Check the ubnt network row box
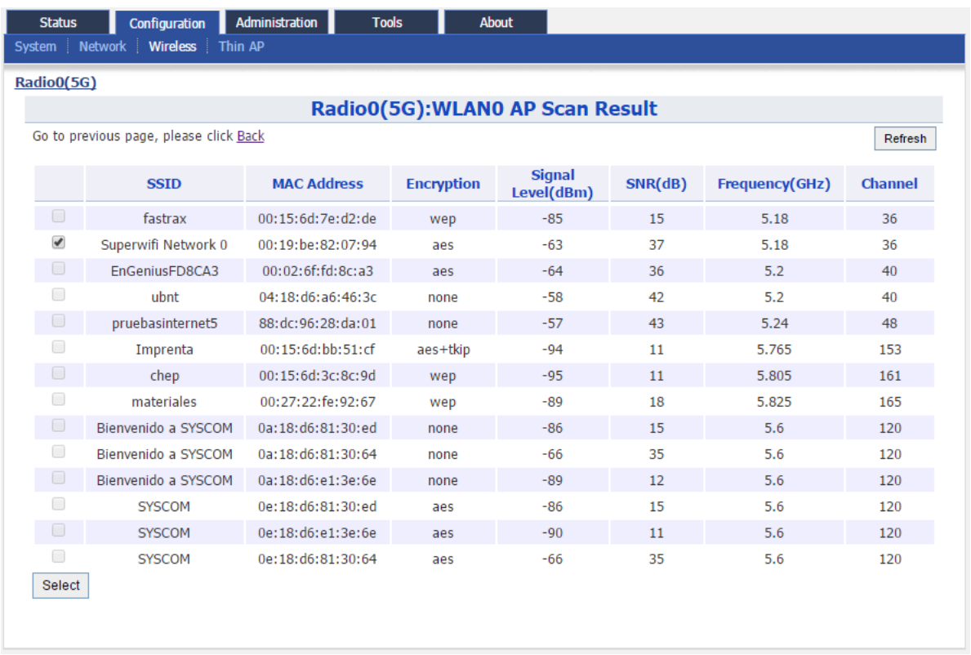Screen dimensions: 971x655 [58, 295]
